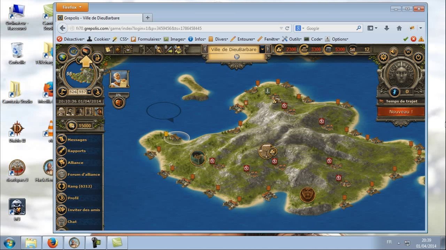
Task: Open the city overview building icon
Action: tap(86, 51)
